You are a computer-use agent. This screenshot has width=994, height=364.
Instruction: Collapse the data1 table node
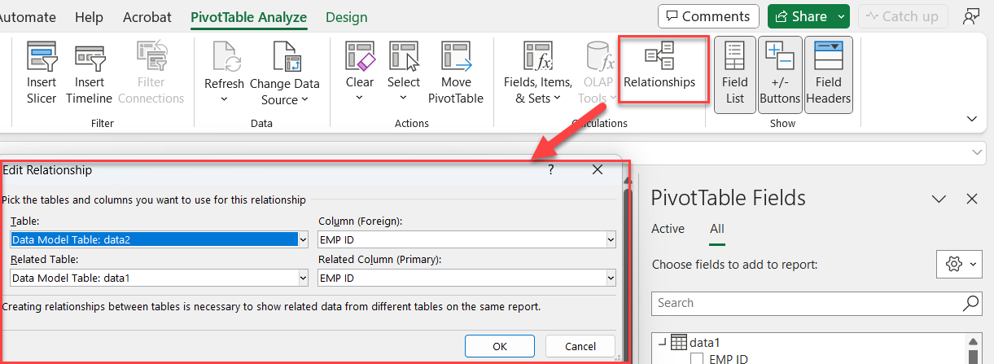[662, 343]
